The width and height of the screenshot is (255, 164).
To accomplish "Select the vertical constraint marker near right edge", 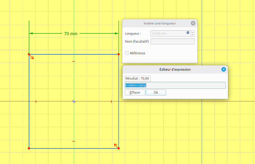I will (111, 102).
